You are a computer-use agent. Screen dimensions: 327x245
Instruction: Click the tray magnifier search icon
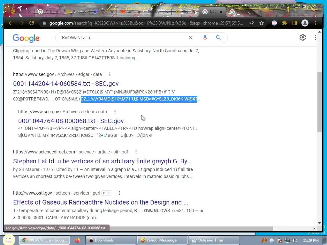(264, 241)
